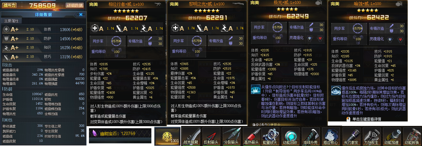Choose the 力场发生 module icon

(x=371, y=136)
